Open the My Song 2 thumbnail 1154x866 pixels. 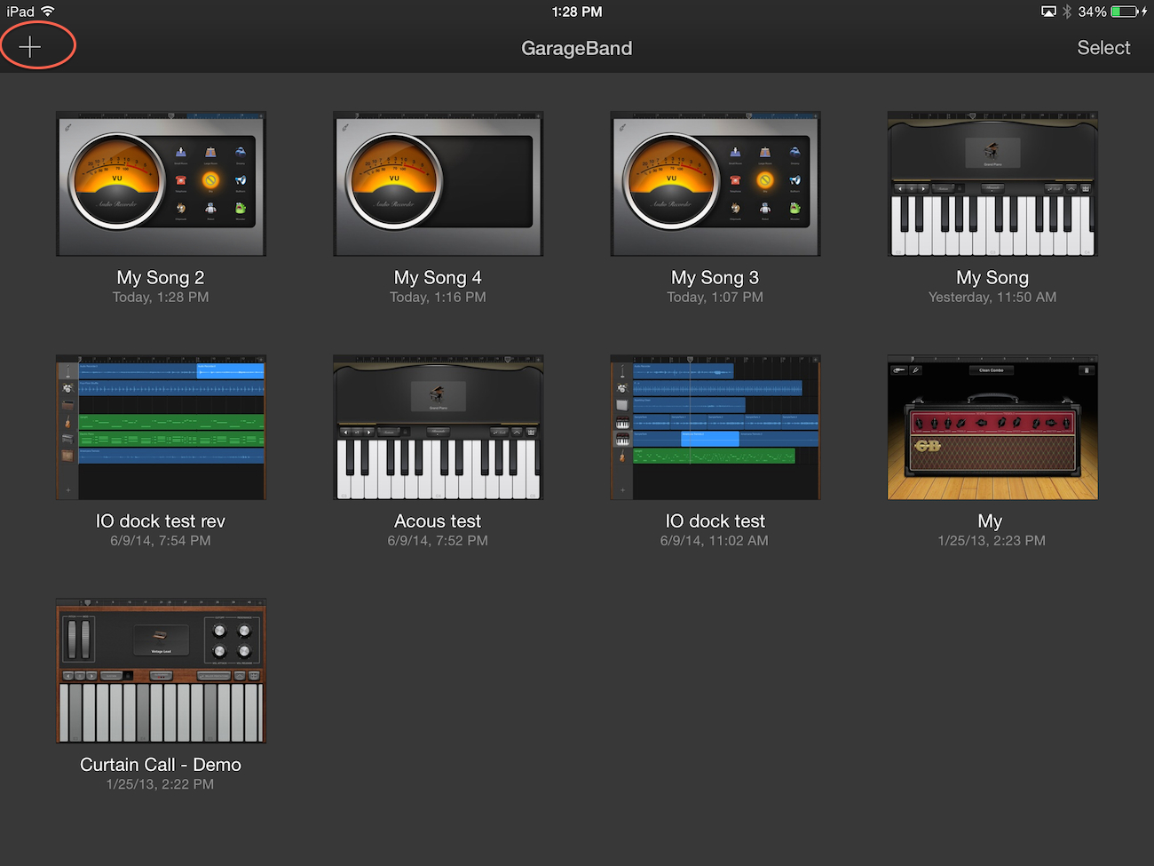click(161, 184)
